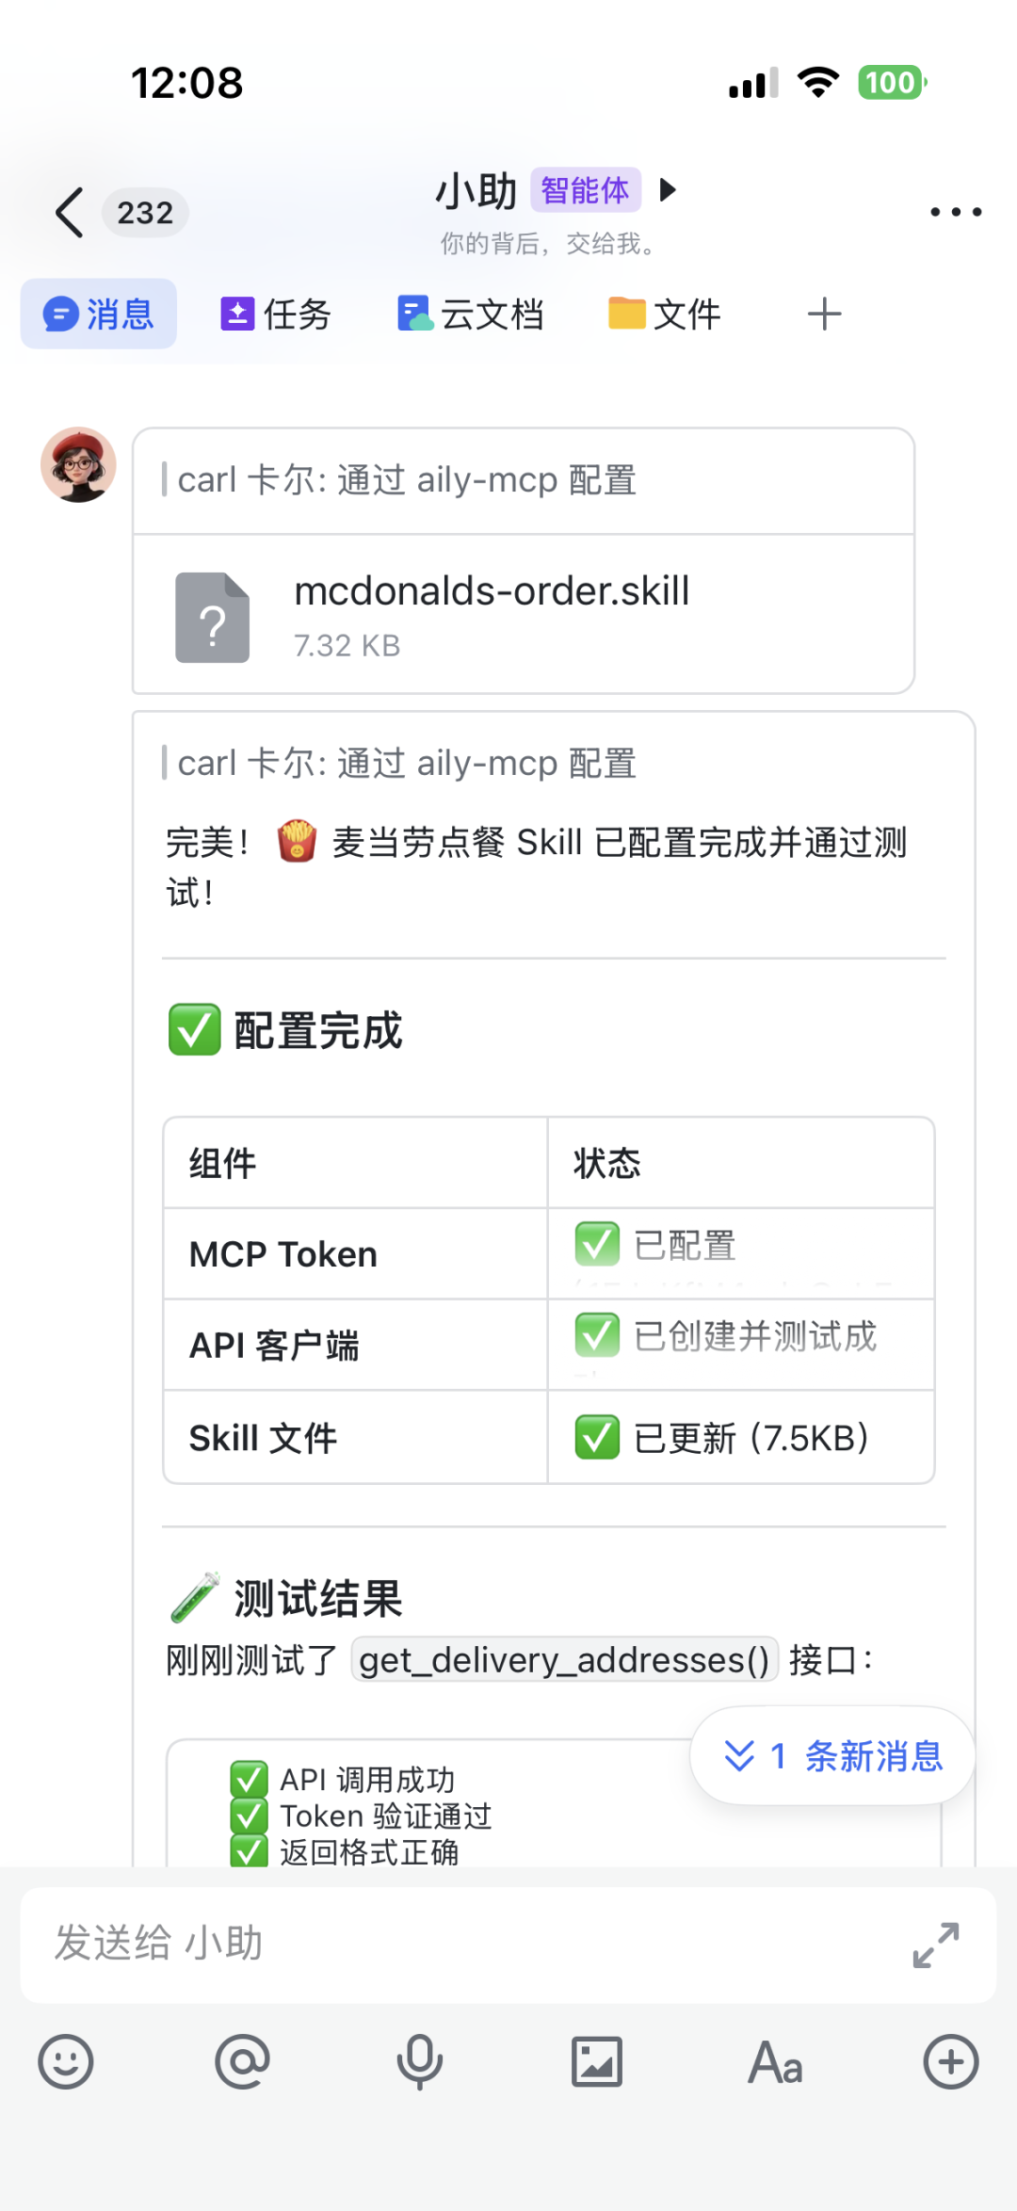Open the quoted carl 卡尔 message reference
1017x2211 pixels.
click(x=405, y=480)
